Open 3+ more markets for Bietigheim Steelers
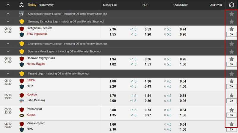238x133 pixels. click(x=231, y=35)
